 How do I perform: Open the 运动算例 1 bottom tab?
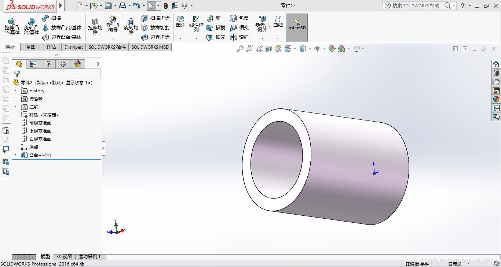click(89, 257)
